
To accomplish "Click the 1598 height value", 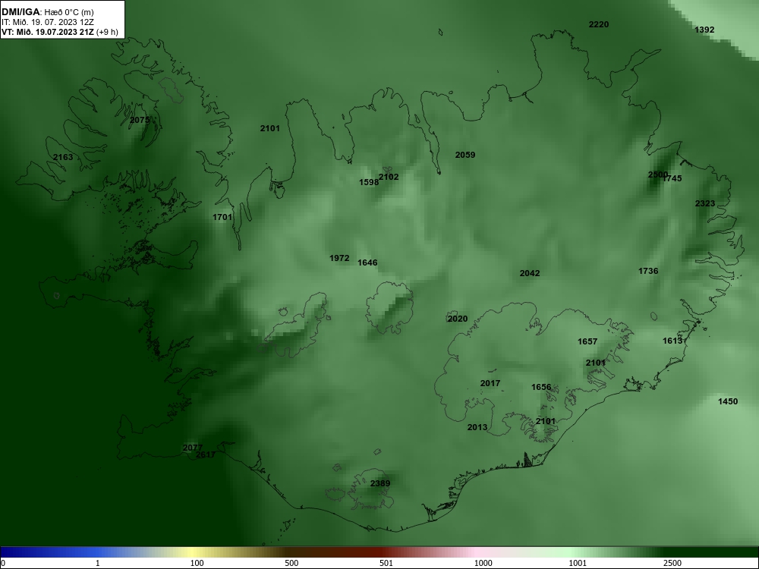I will [x=369, y=182].
